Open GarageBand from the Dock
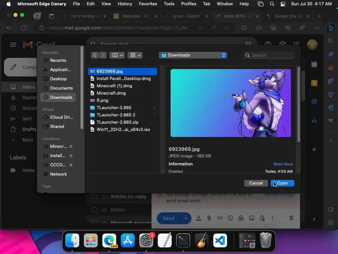Viewport: 338px width, 254px height. tap(202, 240)
